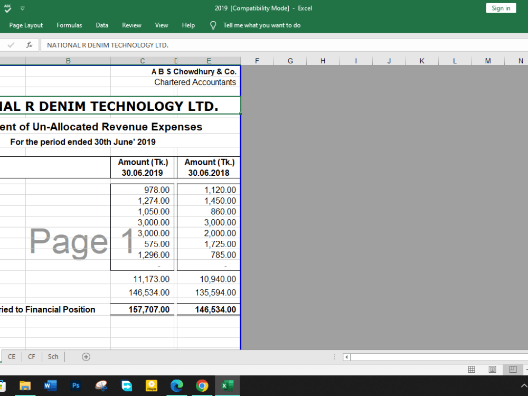The image size is (528, 396).
Task: Click the horizontal scrollbar left arrow
Action: tap(346, 357)
